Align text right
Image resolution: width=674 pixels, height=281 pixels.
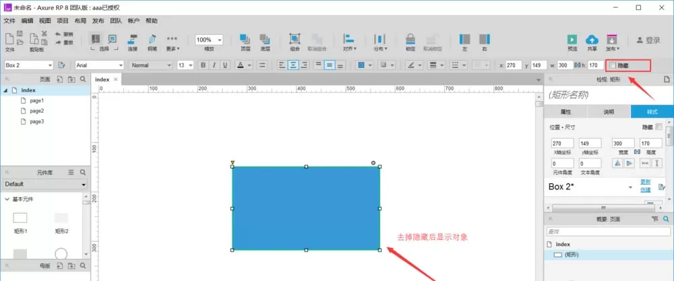[x=305, y=65]
